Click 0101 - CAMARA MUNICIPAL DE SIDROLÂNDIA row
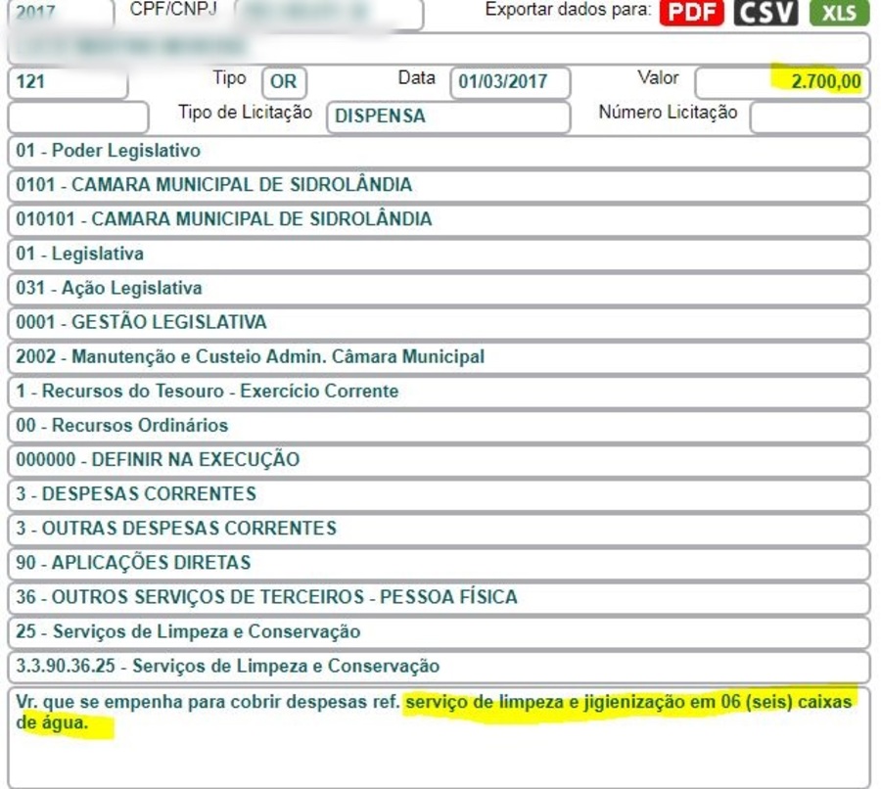Screen dimensions: 881x789 [x=439, y=185]
